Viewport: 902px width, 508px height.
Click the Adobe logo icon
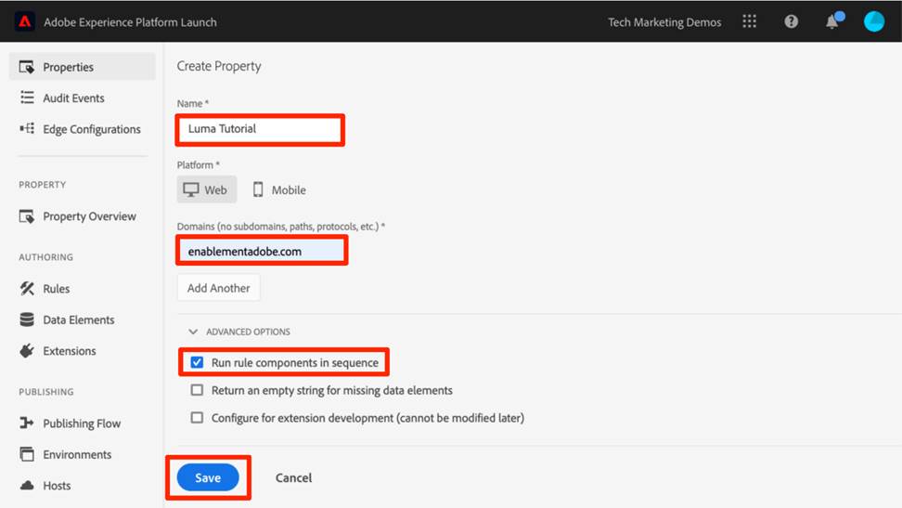click(x=25, y=21)
